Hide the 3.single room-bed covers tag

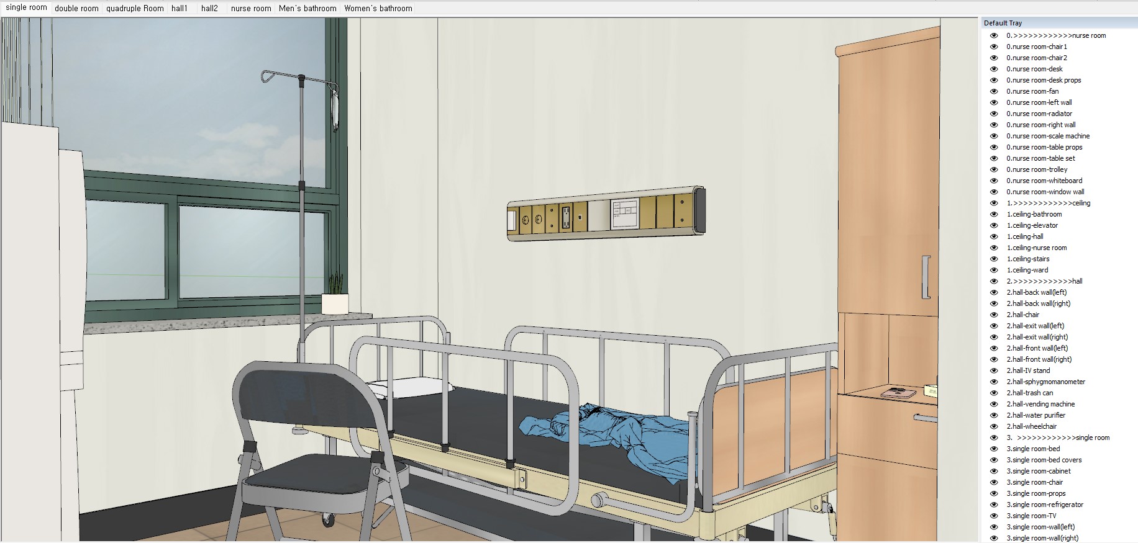click(994, 460)
